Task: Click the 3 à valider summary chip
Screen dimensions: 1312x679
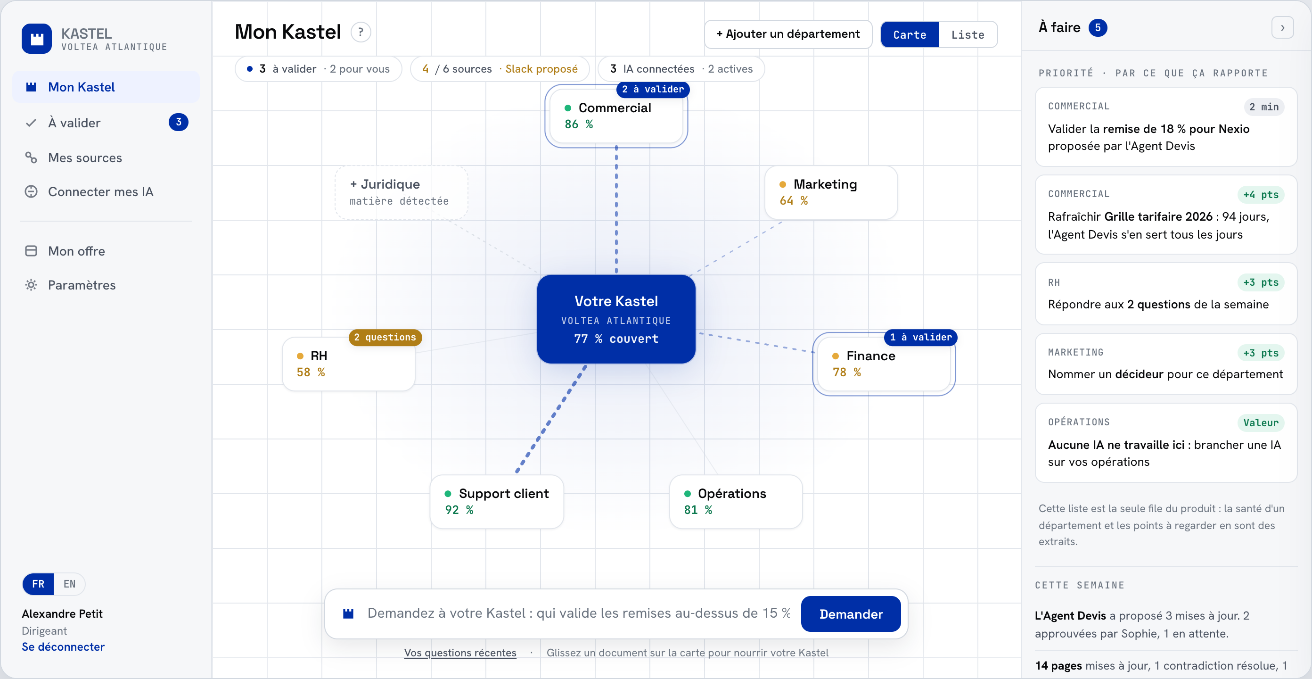Action: coord(318,69)
